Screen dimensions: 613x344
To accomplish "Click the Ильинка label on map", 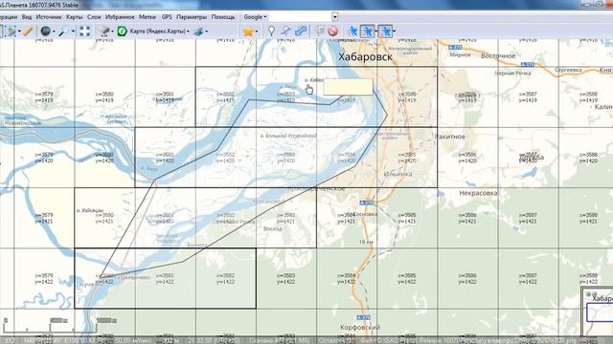I will (x=398, y=174).
